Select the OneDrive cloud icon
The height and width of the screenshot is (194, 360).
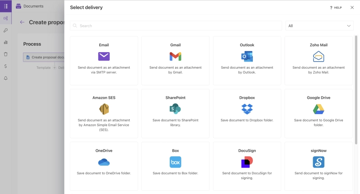pos(104,162)
